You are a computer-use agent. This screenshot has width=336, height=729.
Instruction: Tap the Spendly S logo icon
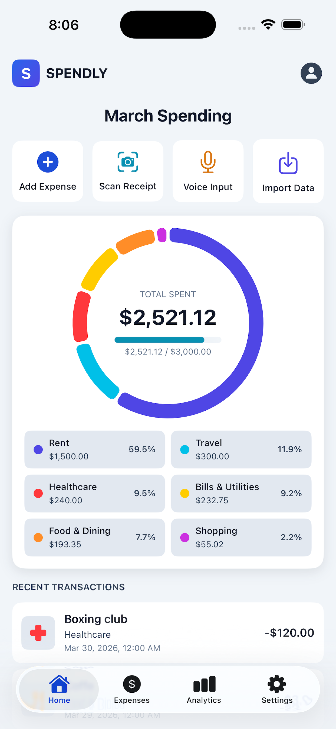[26, 73]
